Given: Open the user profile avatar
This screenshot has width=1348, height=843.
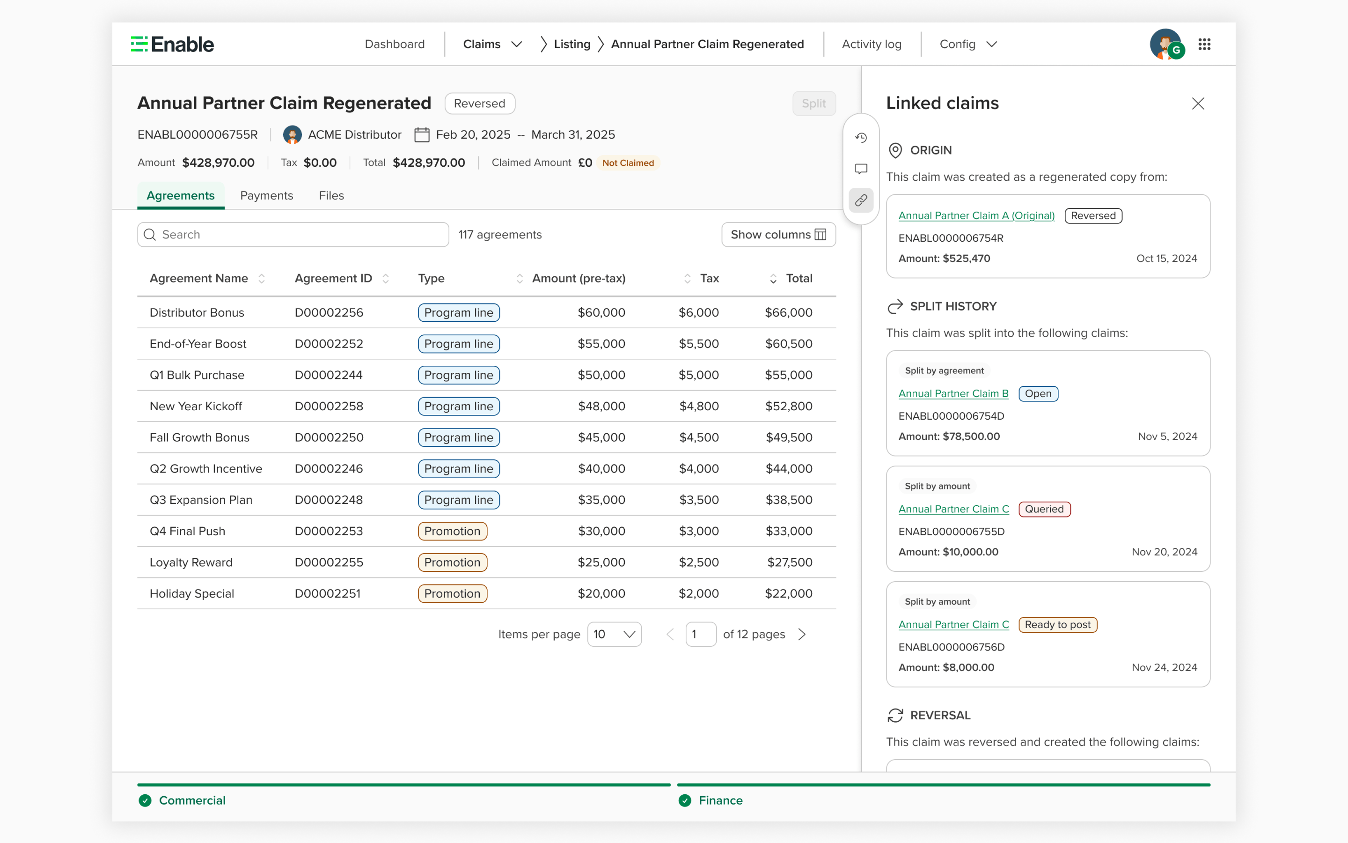Looking at the screenshot, I should [x=1166, y=44].
